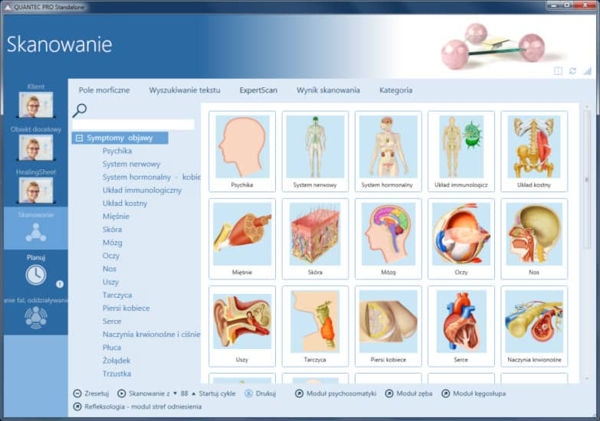Viewport: 600px width, 421px height.
Task: Decrease scan cycles with down arrow
Action: [x=175, y=393]
